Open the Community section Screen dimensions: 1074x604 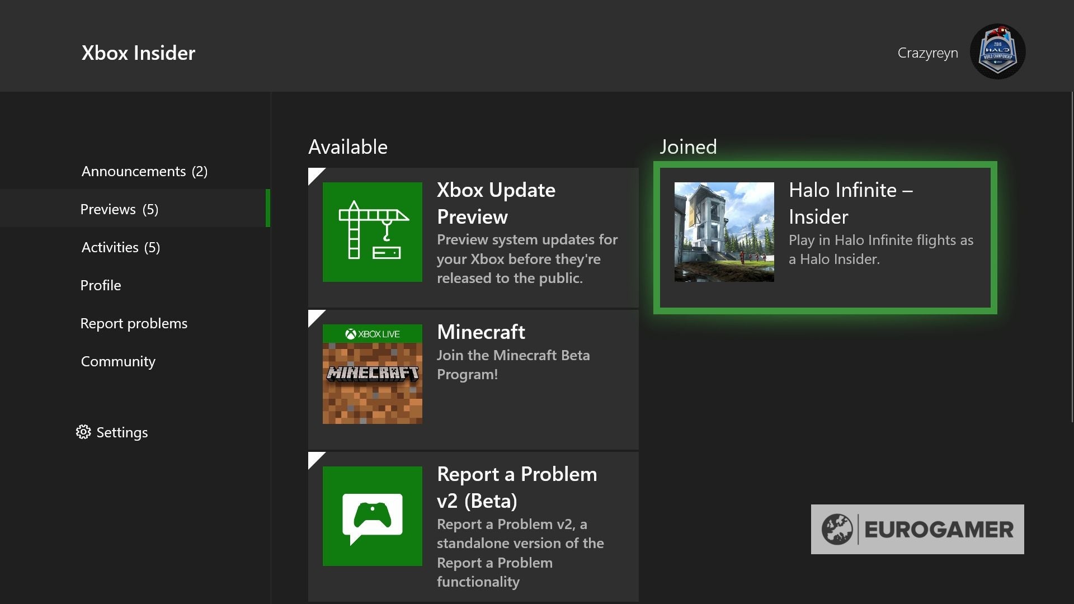coord(118,361)
